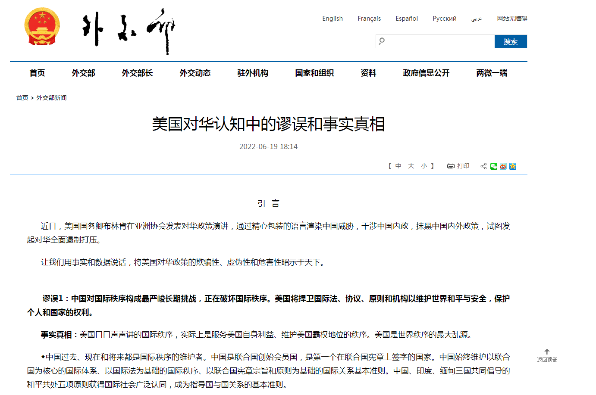The width and height of the screenshot is (596, 395).
Task: Open the 外交部长 navigation menu
Action: (137, 73)
